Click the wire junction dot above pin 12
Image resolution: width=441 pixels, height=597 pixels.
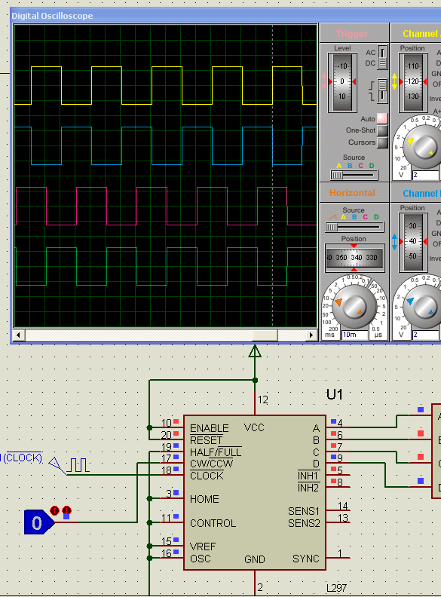pyautogui.click(x=255, y=380)
